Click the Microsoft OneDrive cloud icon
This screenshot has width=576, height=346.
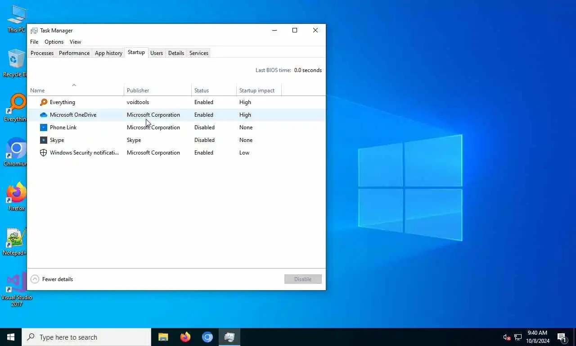(44, 115)
